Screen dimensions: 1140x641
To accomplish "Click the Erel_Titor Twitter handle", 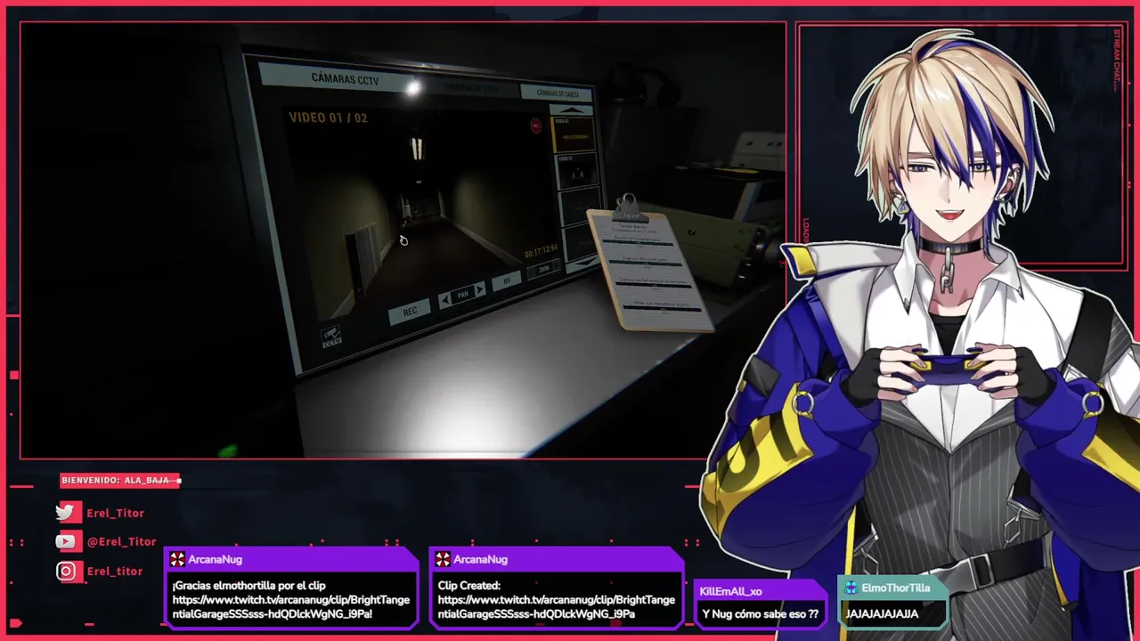I will (x=115, y=513).
